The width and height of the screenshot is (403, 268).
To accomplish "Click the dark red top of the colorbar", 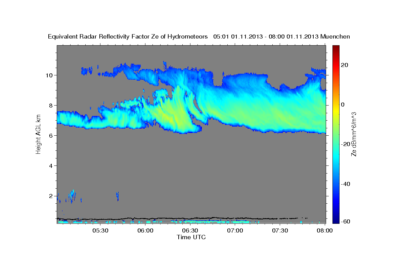I will point(336,48).
